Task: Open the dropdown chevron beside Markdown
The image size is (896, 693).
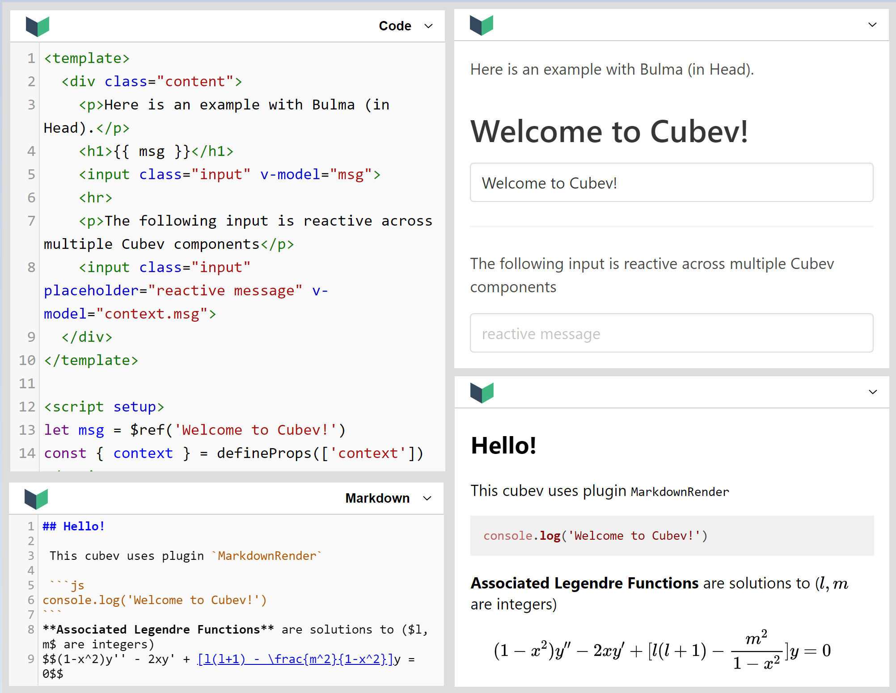Action: tap(427, 498)
